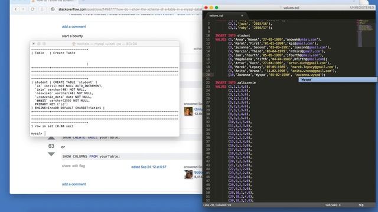Click 'PRIMARY KEY' line in terminal
The height and width of the screenshot is (212, 378).
click(x=51, y=104)
